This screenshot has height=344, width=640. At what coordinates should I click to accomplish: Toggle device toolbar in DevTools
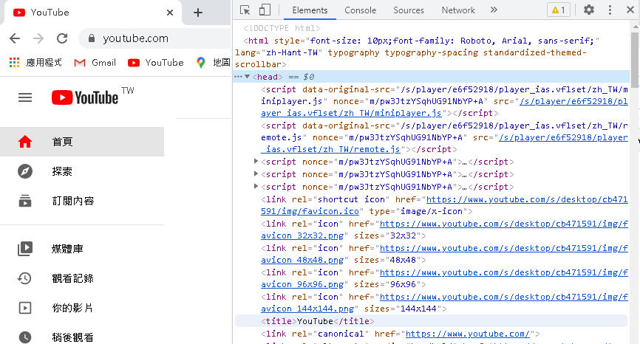tap(265, 10)
